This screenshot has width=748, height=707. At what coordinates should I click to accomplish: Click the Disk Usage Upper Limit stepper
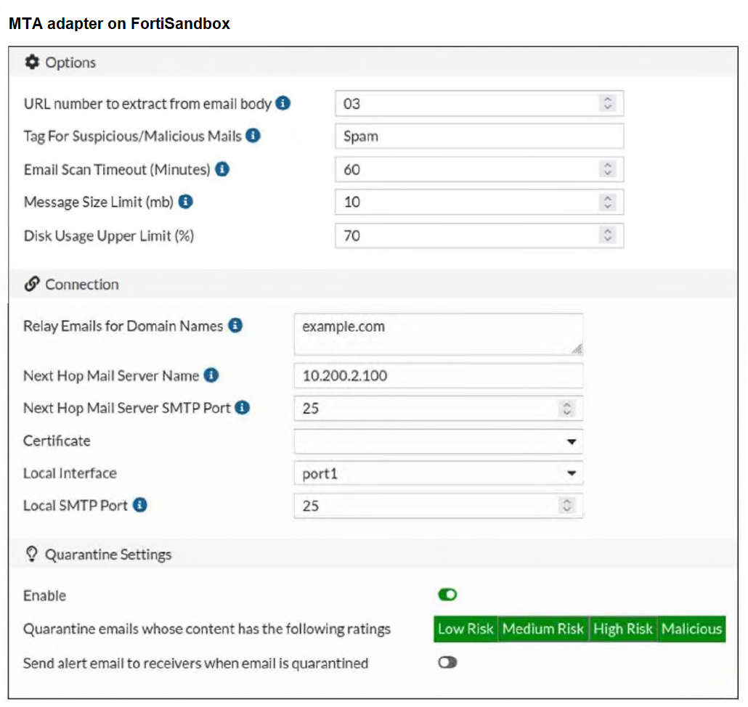pyautogui.click(x=608, y=235)
